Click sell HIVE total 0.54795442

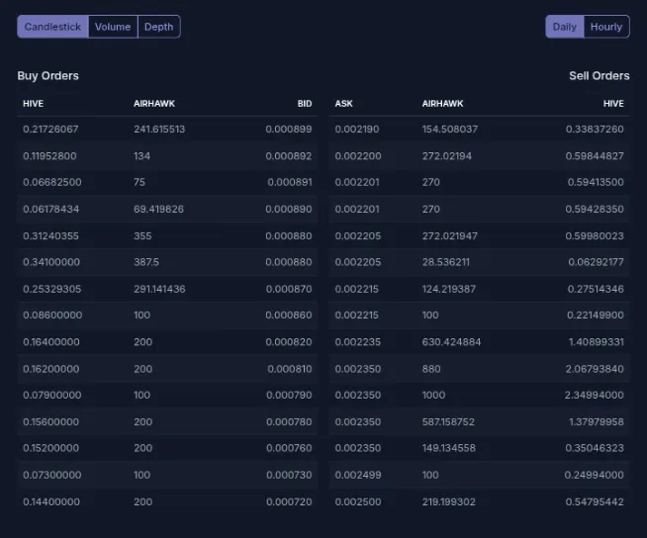pos(595,501)
